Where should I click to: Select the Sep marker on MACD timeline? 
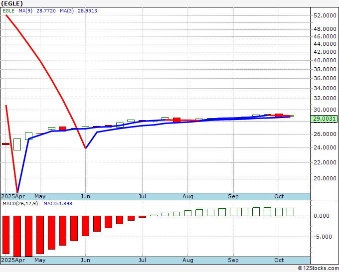click(233, 260)
